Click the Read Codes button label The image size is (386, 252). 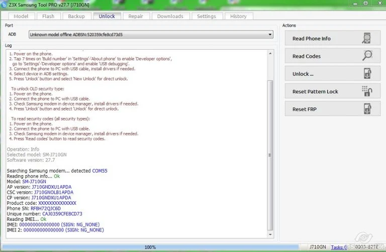(x=307, y=56)
